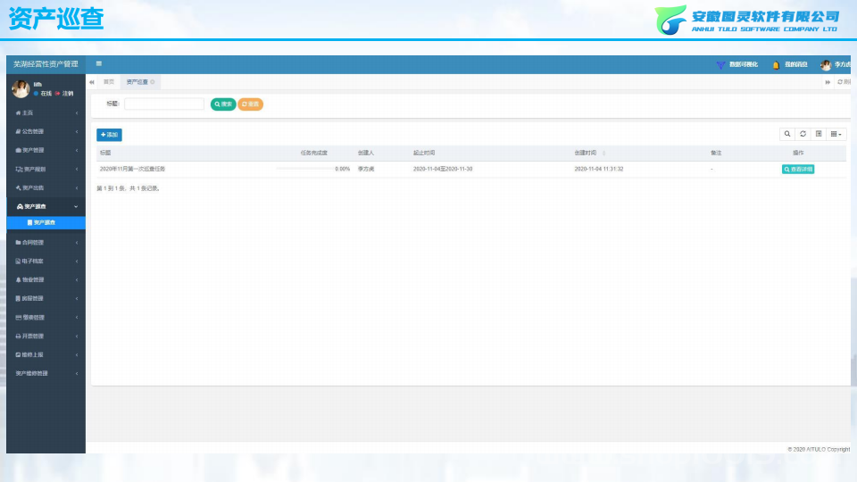The height and width of the screenshot is (482, 857).
Task: Click the 合同管理 folder icon
Action: pos(18,243)
